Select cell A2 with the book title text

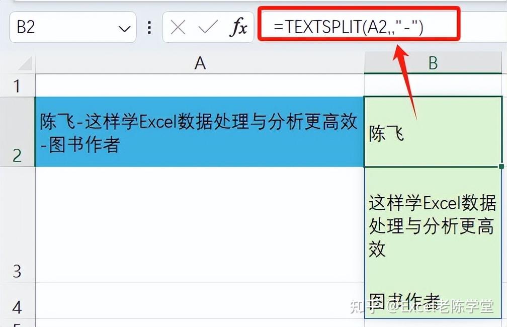click(200, 131)
